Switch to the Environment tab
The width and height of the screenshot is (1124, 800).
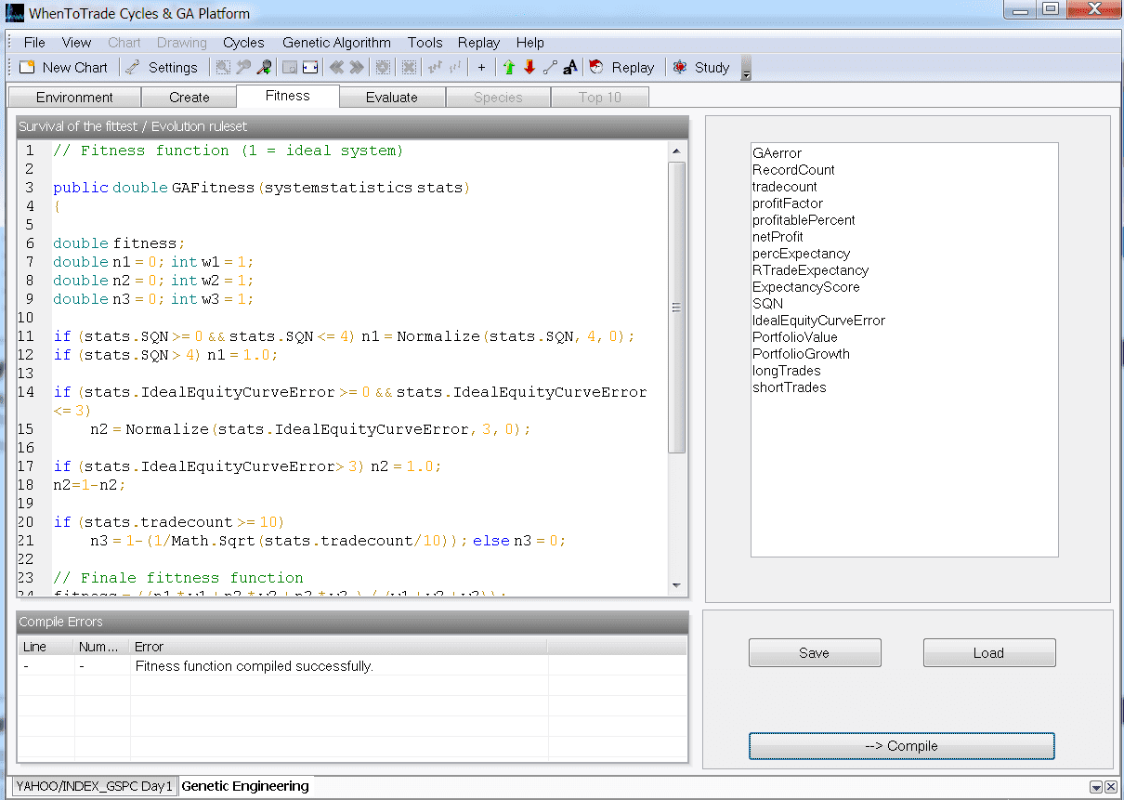click(x=74, y=98)
